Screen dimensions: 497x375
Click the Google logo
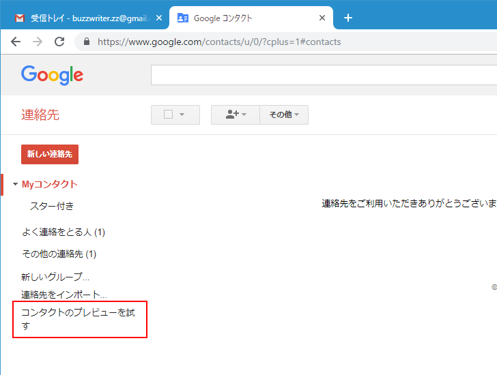(x=53, y=75)
